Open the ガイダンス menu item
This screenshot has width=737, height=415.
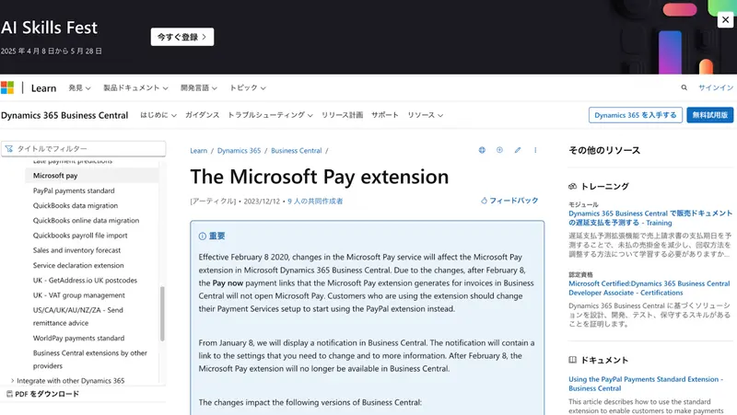(202, 115)
